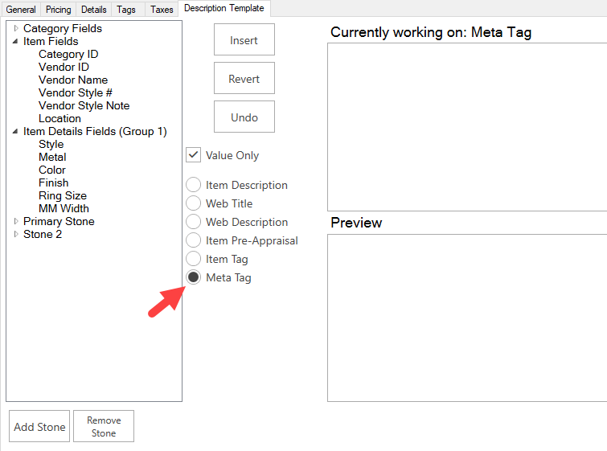Click the Add Stone button
Viewport: 607px width, 451px height.
click(39, 427)
